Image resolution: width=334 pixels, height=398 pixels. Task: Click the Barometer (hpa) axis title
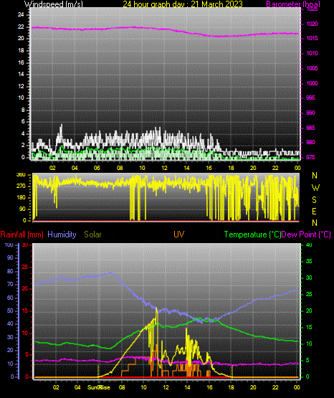click(293, 4)
